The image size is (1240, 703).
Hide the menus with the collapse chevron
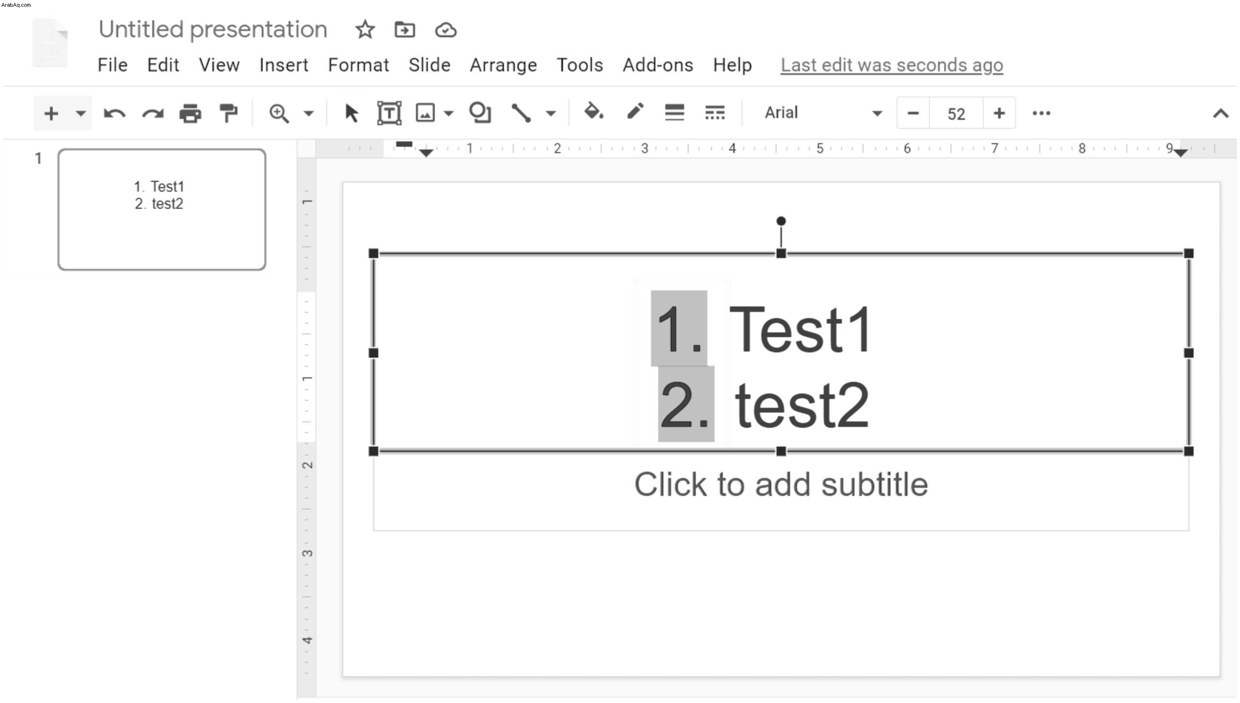click(x=1221, y=114)
